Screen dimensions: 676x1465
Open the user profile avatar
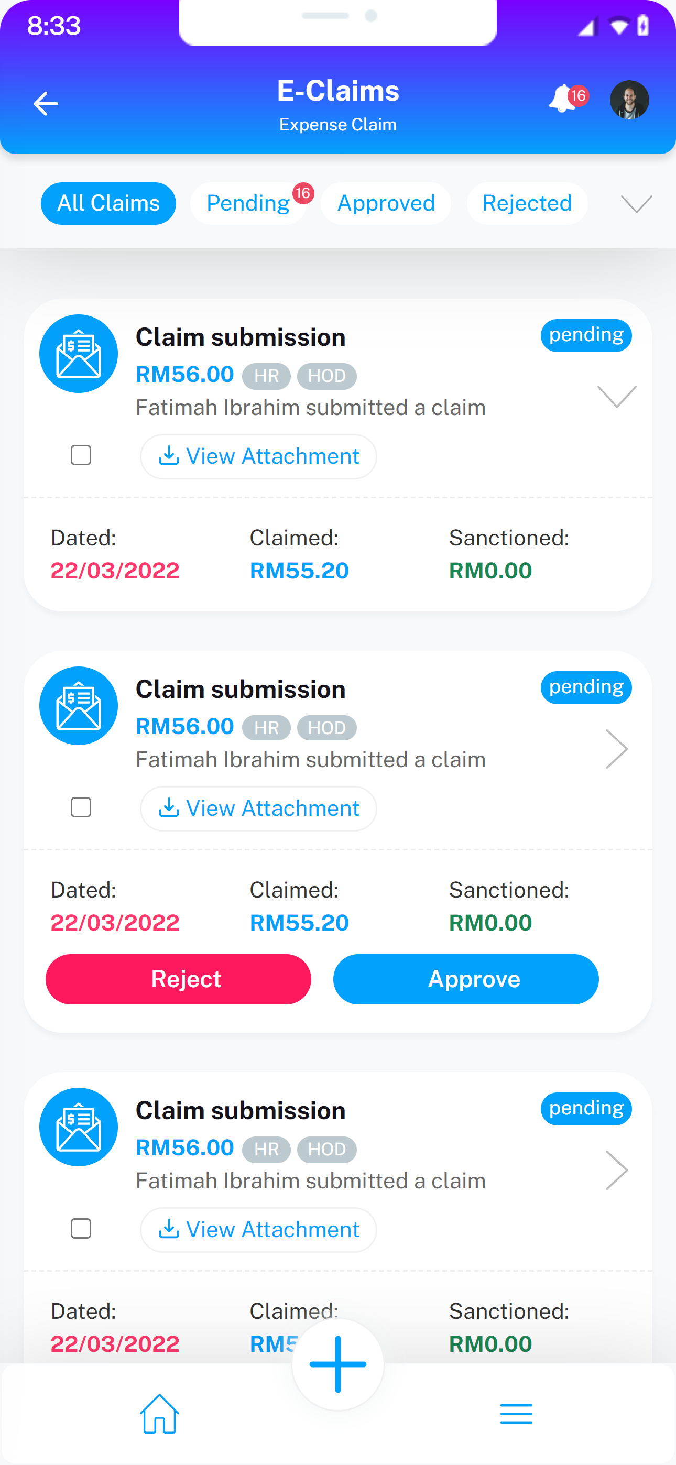(x=629, y=100)
